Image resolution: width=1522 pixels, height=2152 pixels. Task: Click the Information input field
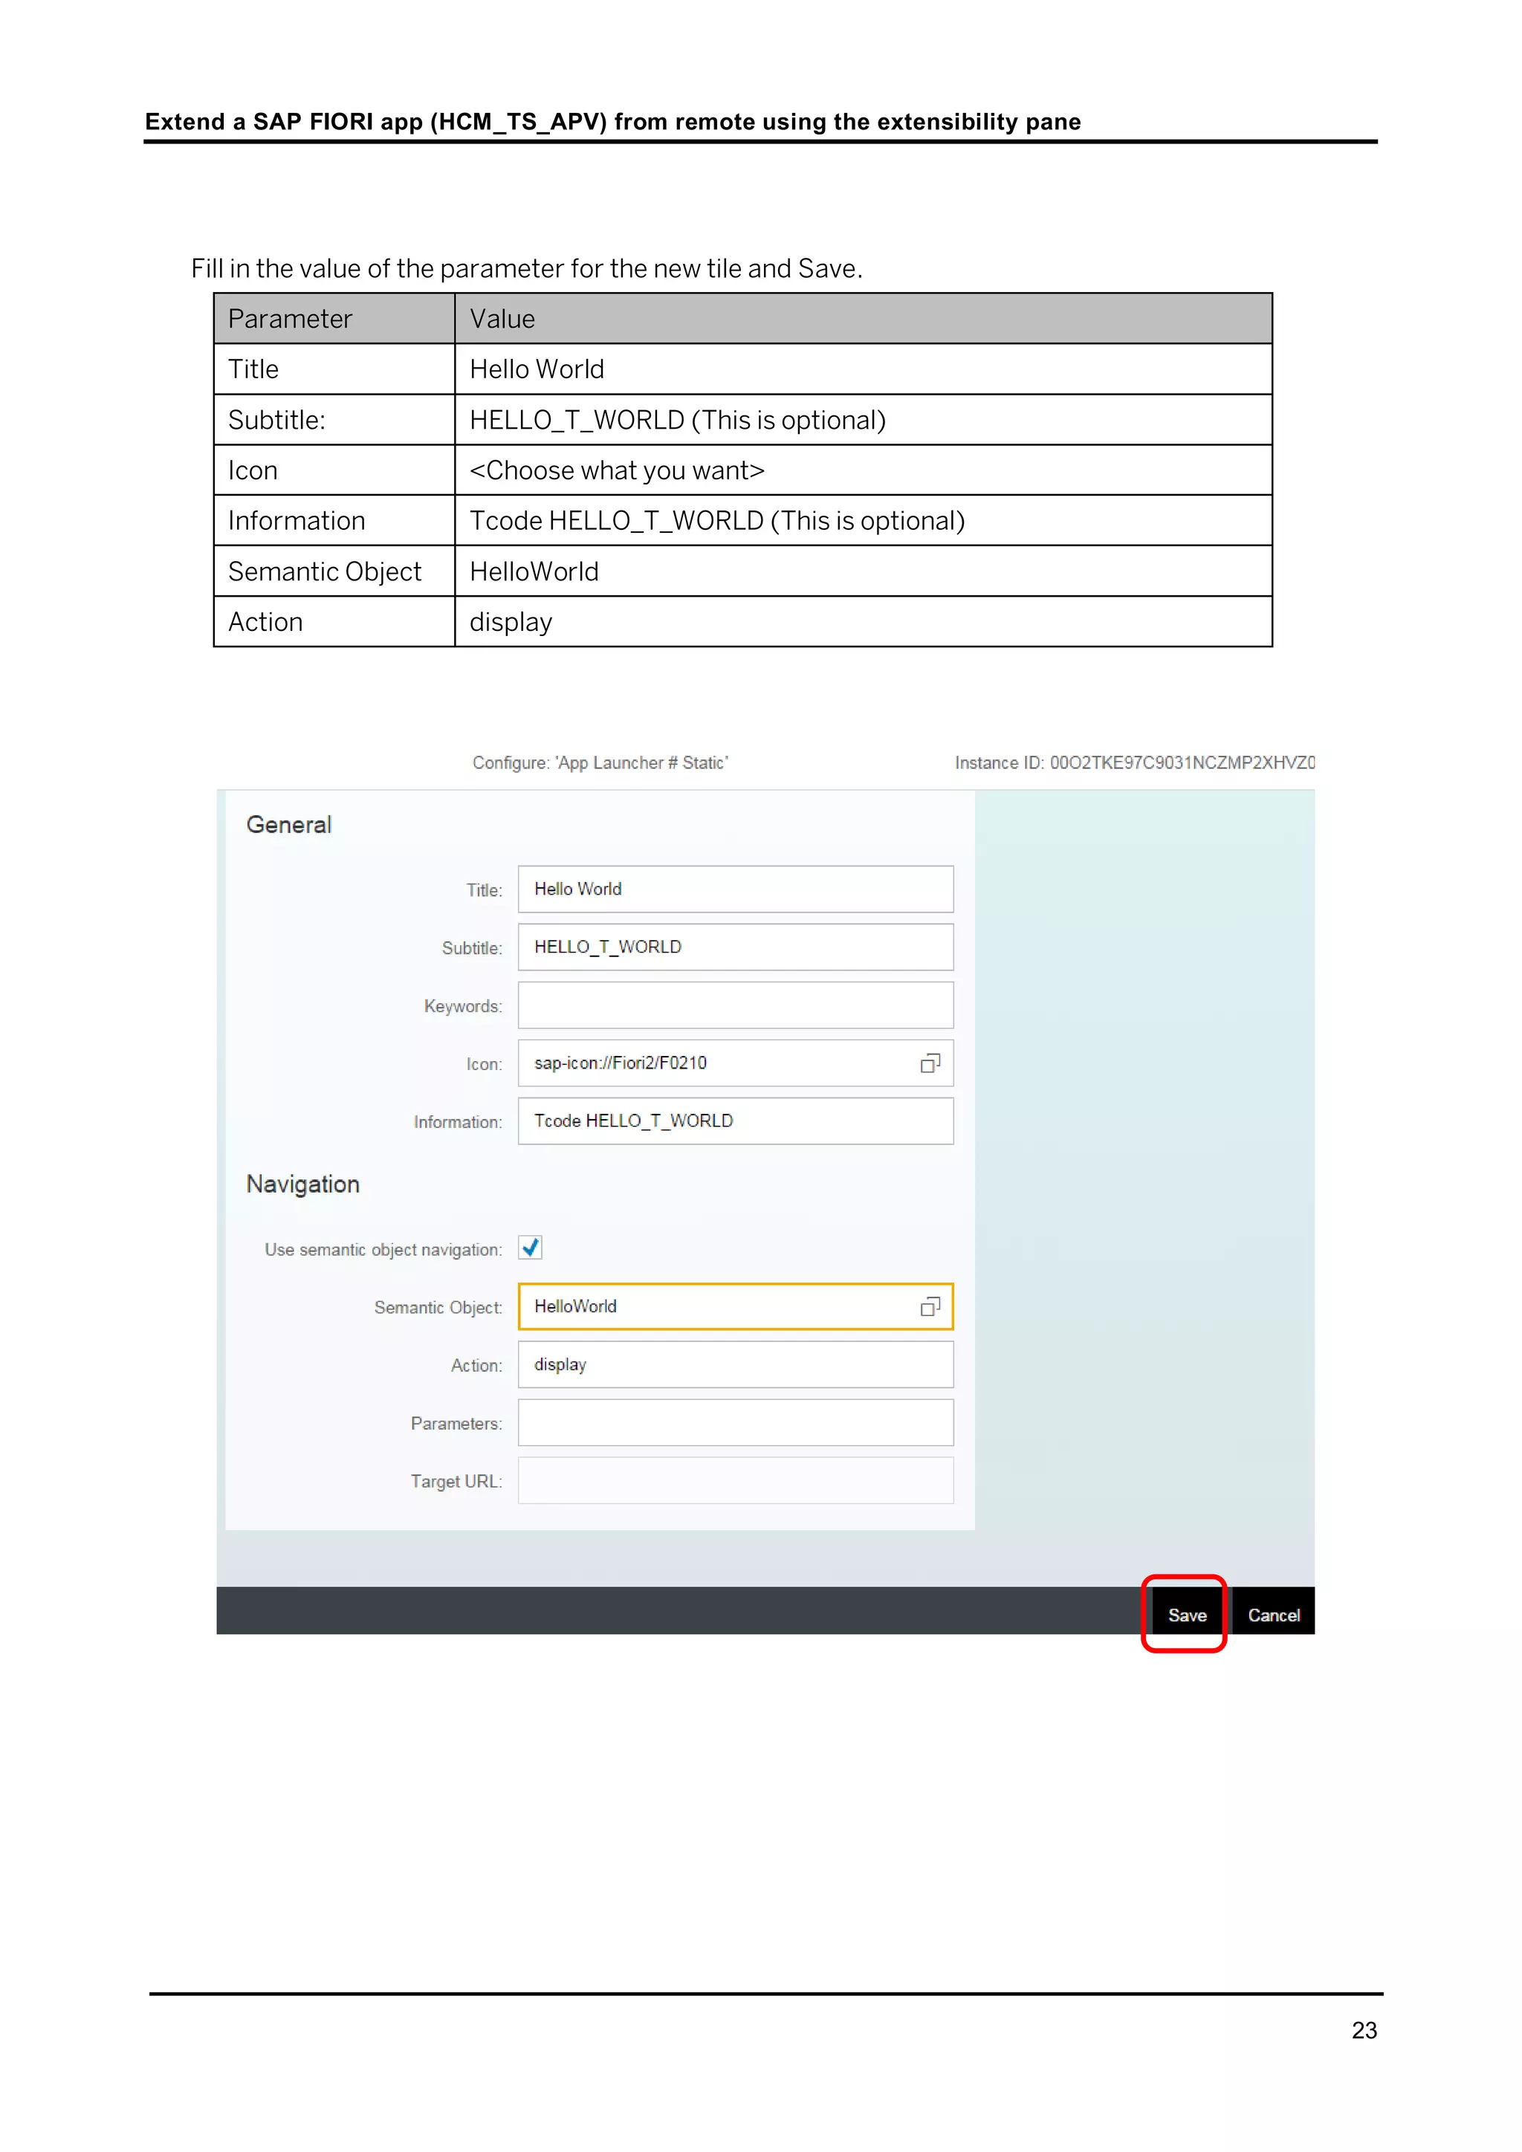[x=735, y=1121]
